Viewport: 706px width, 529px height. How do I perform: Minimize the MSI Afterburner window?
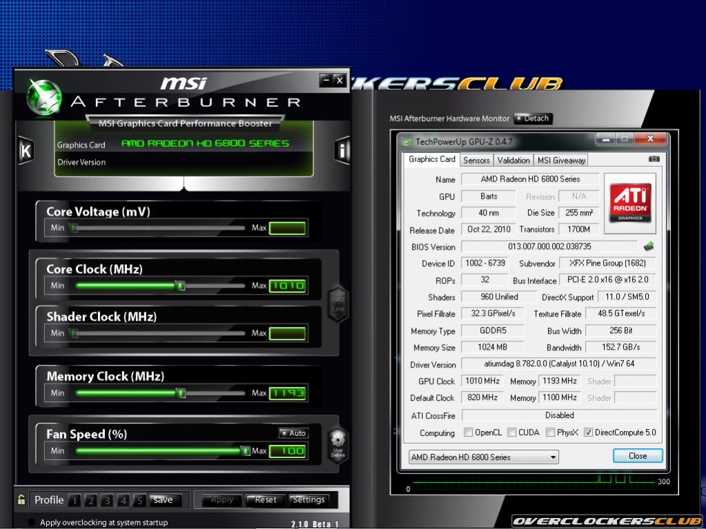[x=326, y=81]
